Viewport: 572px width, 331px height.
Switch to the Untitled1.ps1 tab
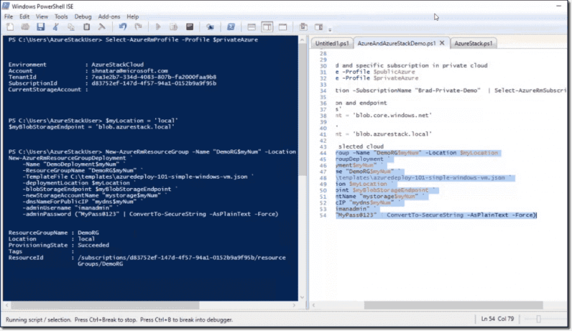(332, 43)
